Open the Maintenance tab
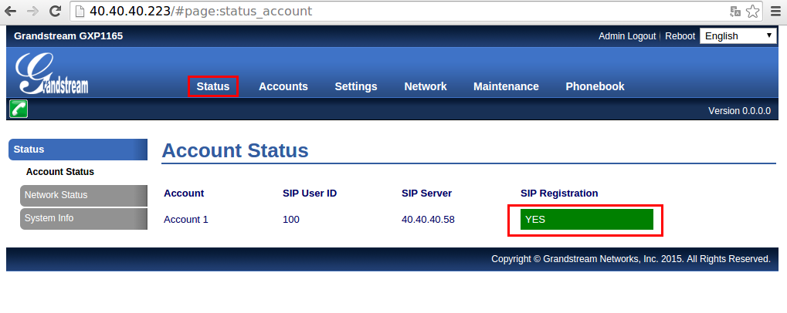 (x=506, y=86)
